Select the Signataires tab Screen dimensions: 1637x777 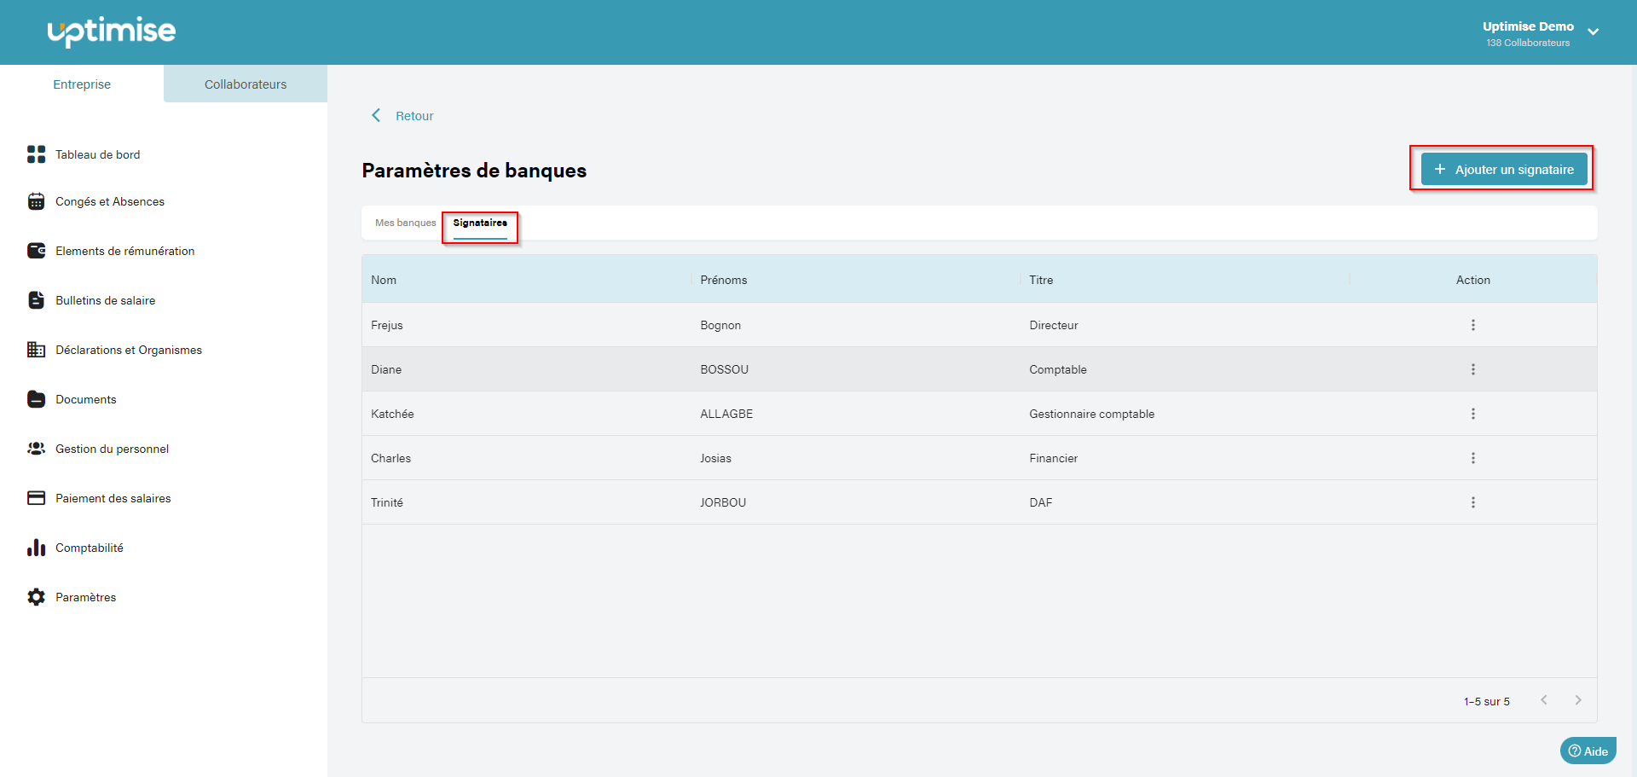480,223
